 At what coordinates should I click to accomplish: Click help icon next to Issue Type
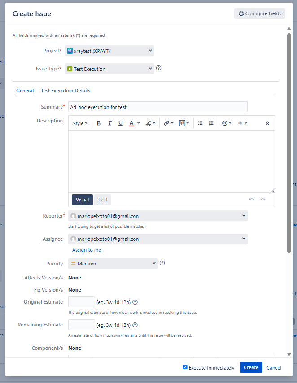coord(158,69)
